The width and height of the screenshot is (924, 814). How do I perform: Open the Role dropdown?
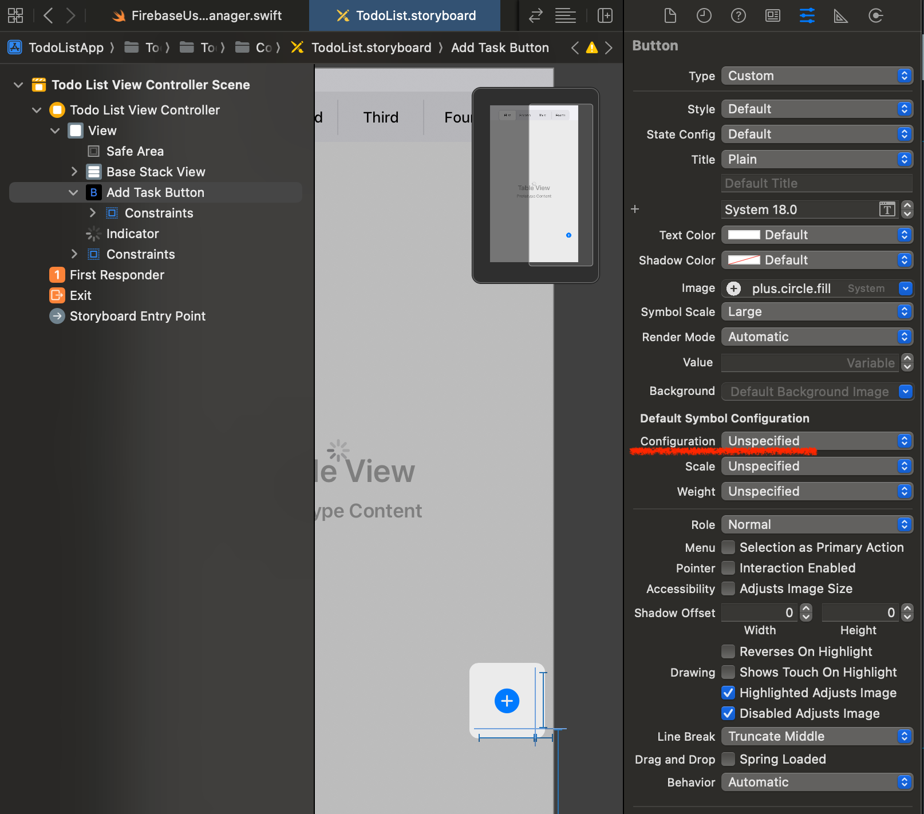pyautogui.click(x=817, y=524)
